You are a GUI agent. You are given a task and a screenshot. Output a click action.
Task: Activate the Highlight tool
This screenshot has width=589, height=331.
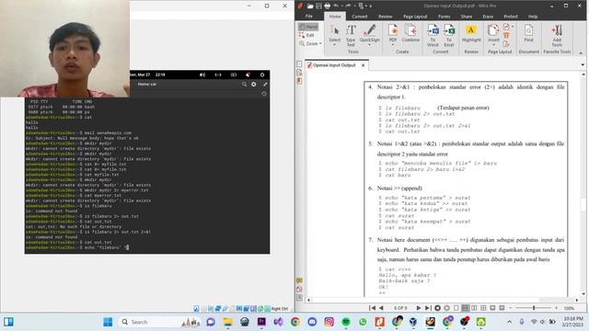click(471, 34)
